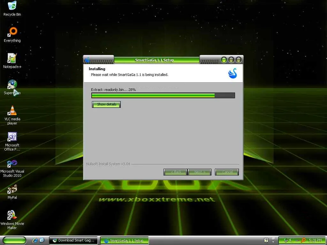
Task: Click the installation progress bar
Action: click(x=163, y=95)
